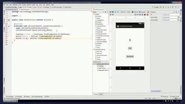Click the zoom to fit screen icon
The image size is (185, 104).
click(143, 15)
